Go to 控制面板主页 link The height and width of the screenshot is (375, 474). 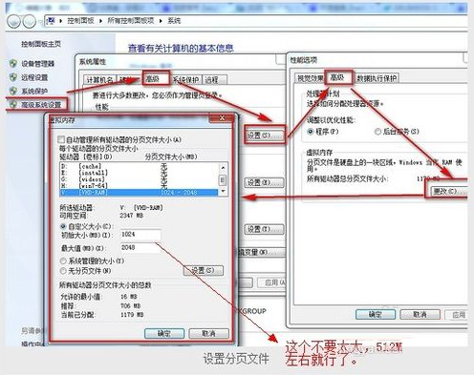(x=41, y=44)
